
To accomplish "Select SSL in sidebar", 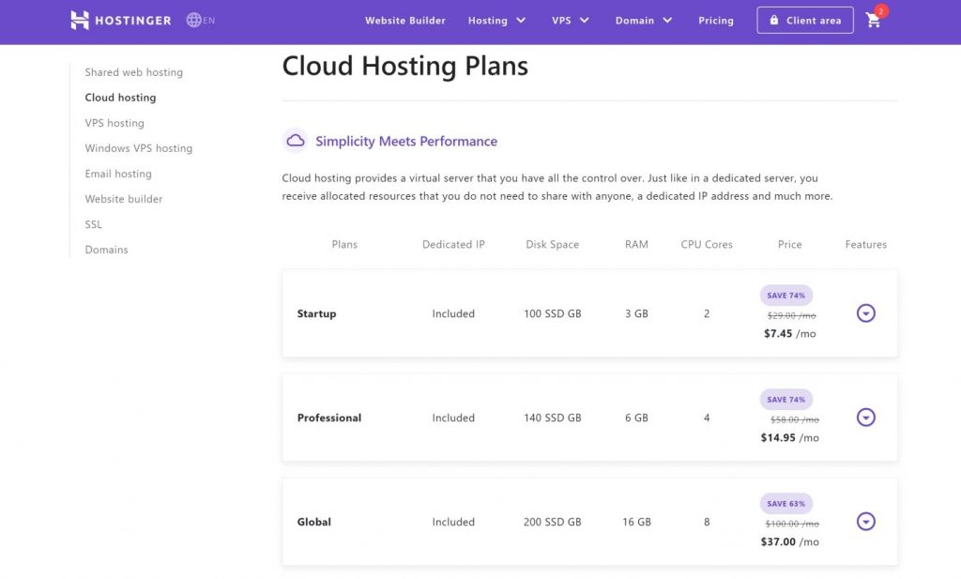I will pyautogui.click(x=93, y=224).
